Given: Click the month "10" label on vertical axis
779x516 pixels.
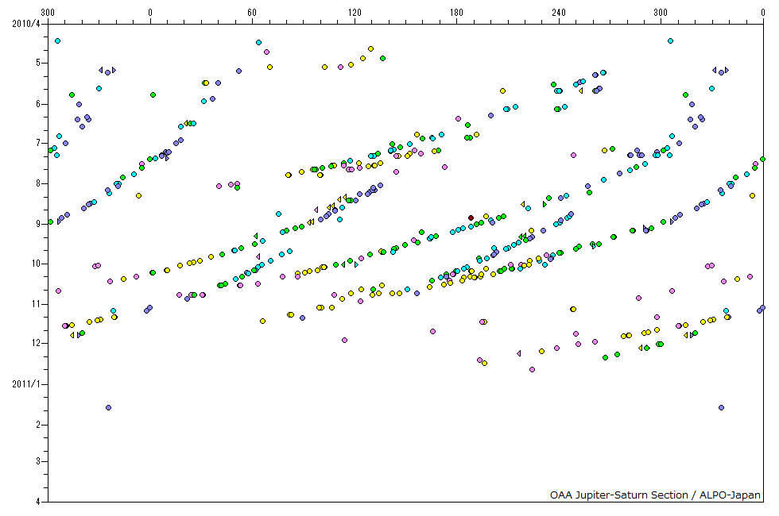Looking at the screenshot, I should (x=37, y=264).
